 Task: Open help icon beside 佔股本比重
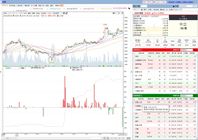tap(148, 33)
